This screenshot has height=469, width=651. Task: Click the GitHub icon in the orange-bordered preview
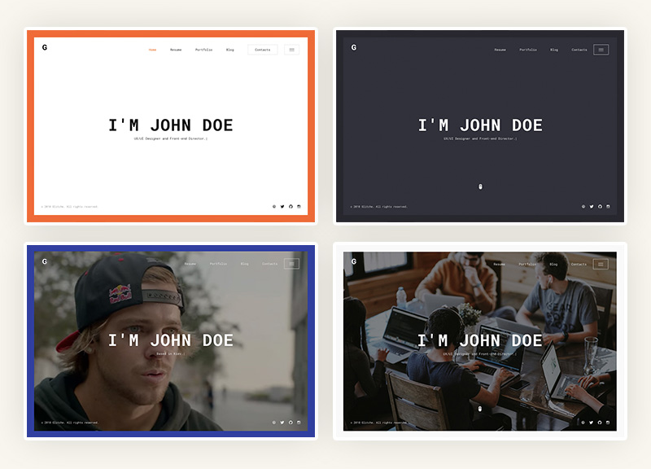click(x=291, y=206)
